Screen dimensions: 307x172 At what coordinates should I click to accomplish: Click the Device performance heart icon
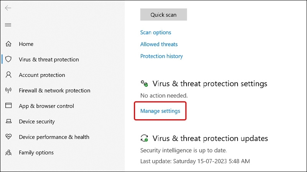[x=8, y=137]
